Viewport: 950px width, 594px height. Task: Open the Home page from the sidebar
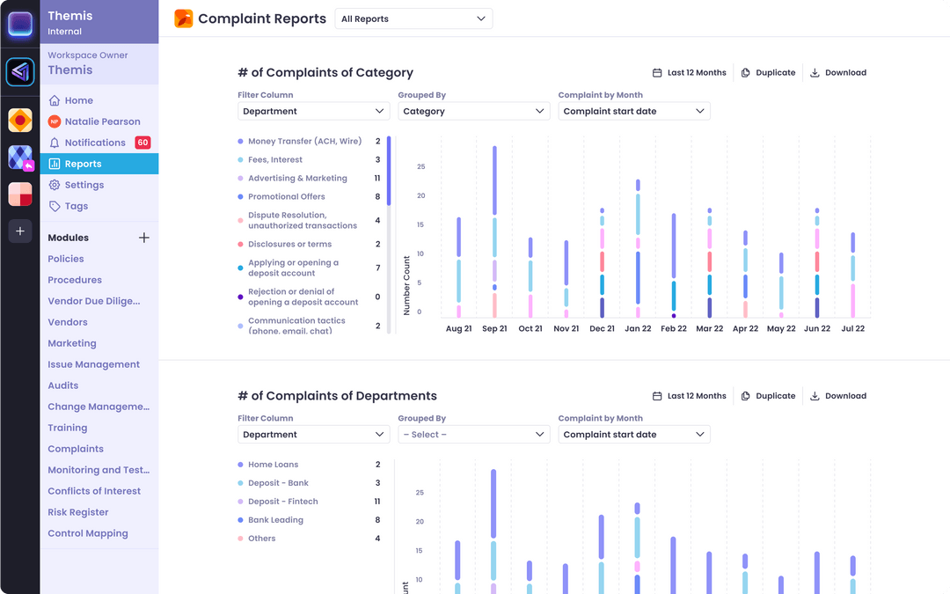(78, 100)
